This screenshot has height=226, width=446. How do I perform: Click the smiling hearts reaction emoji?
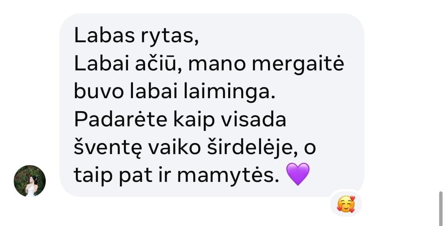pyautogui.click(x=346, y=204)
